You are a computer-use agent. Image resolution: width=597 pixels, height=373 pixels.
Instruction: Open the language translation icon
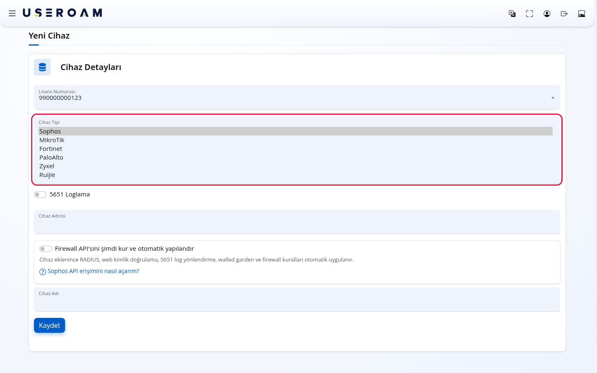[x=512, y=14]
